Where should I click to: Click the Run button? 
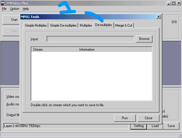(x=125, y=118)
